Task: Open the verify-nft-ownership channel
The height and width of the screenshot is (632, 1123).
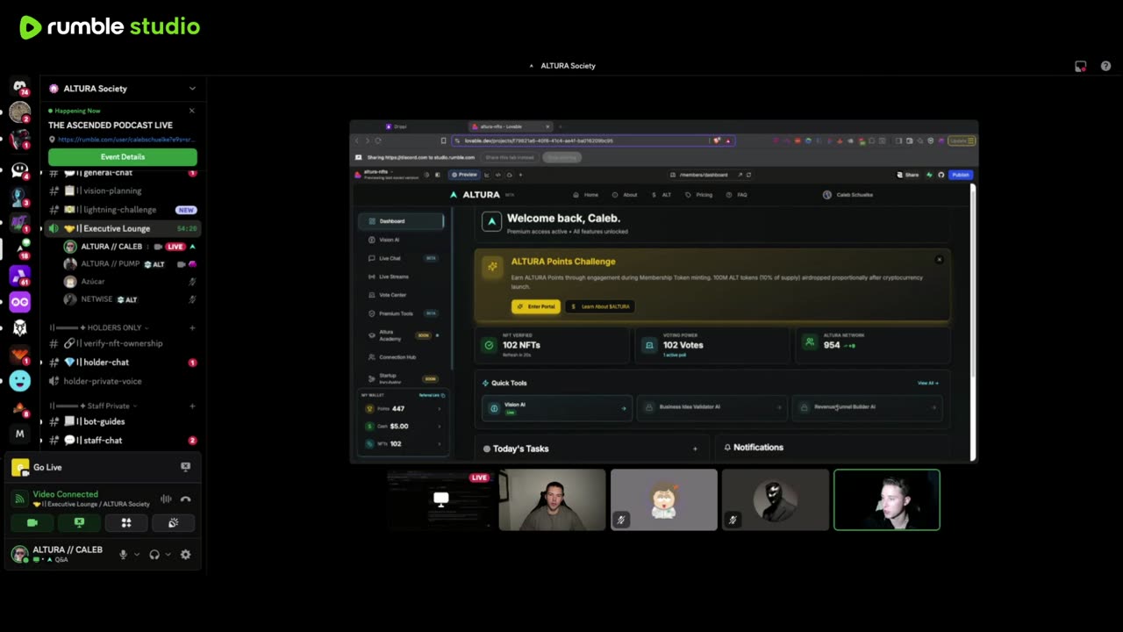Action: pyautogui.click(x=123, y=343)
